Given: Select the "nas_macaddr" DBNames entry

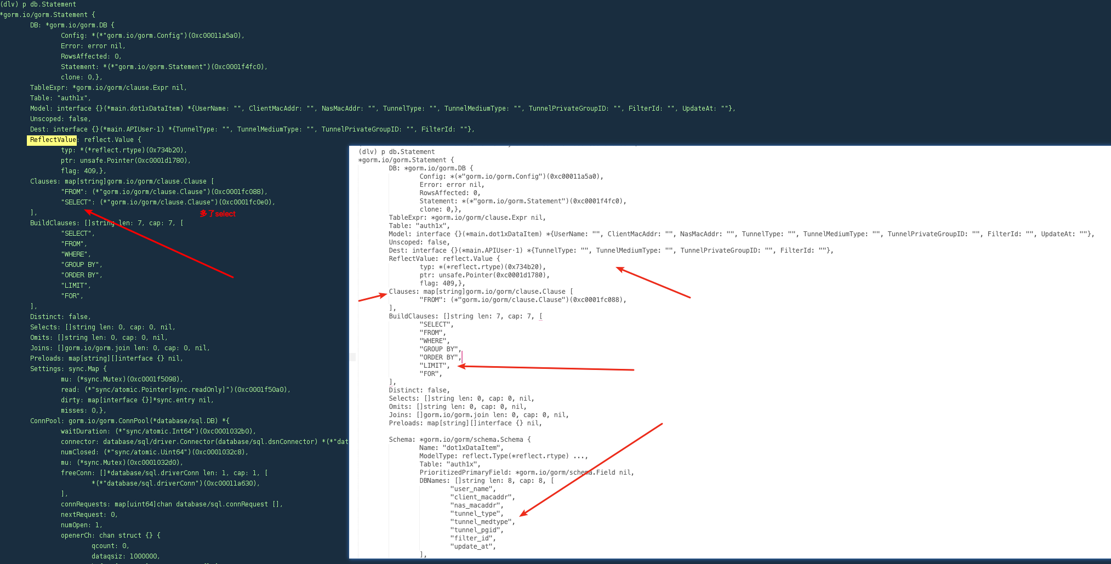Looking at the screenshot, I should point(477,505).
